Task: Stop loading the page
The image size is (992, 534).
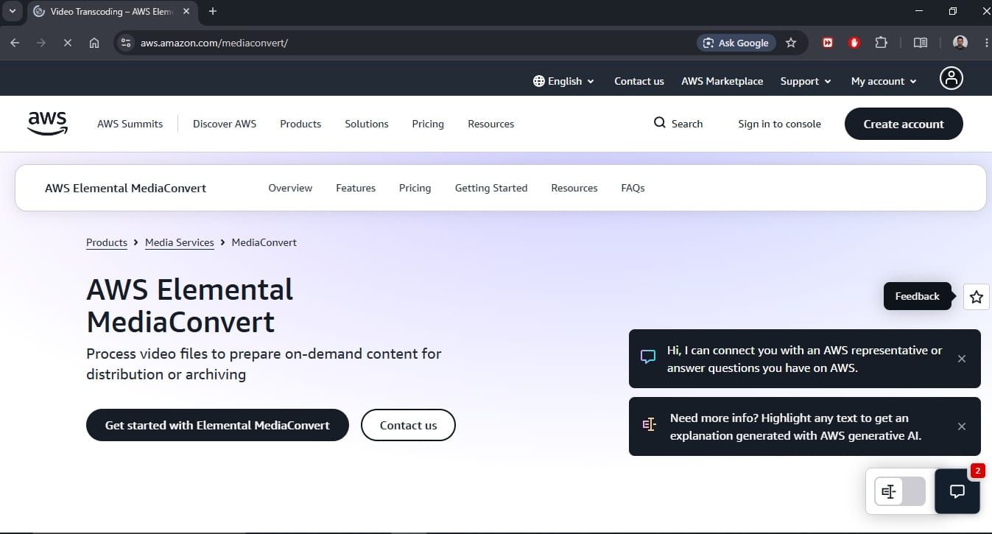Action: click(67, 43)
